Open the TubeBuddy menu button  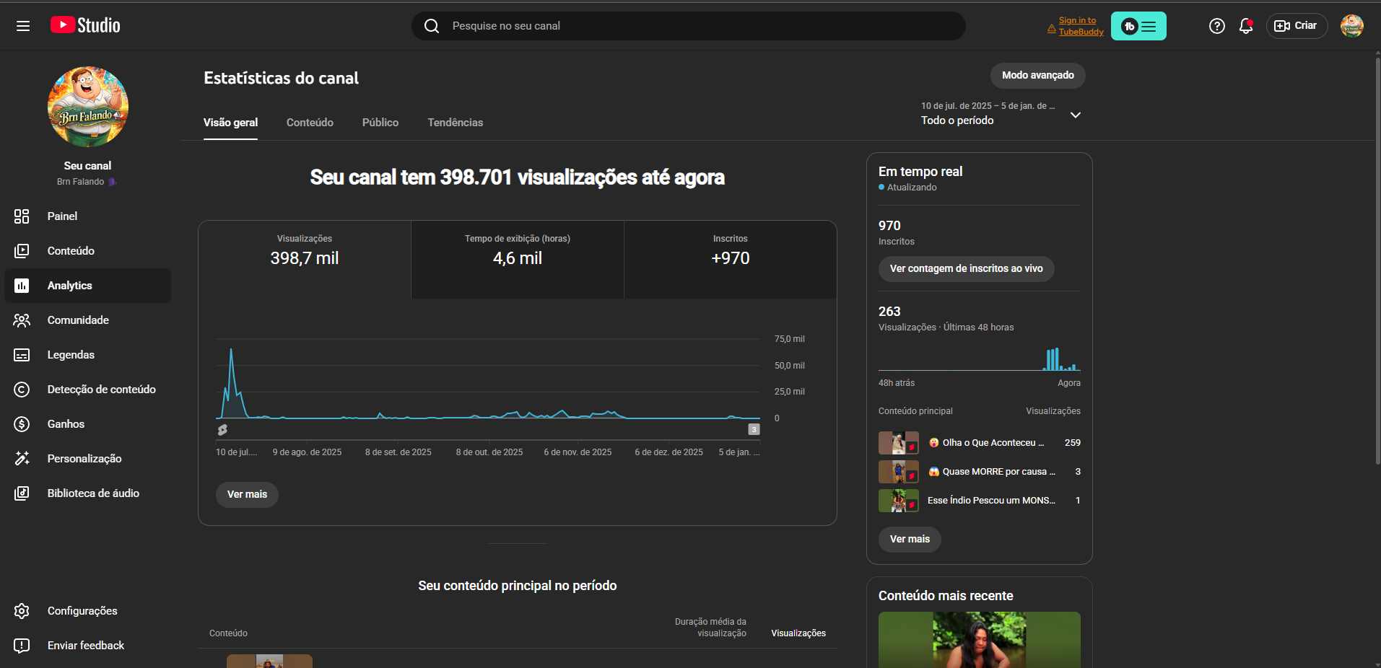tap(1138, 26)
